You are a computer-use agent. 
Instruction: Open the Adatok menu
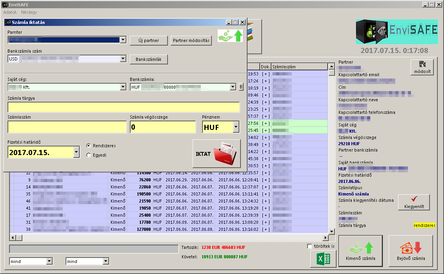click(x=10, y=12)
